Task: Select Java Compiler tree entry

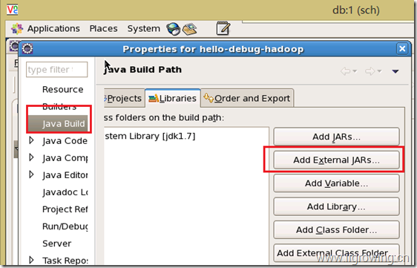Action: pyautogui.click(x=65, y=158)
